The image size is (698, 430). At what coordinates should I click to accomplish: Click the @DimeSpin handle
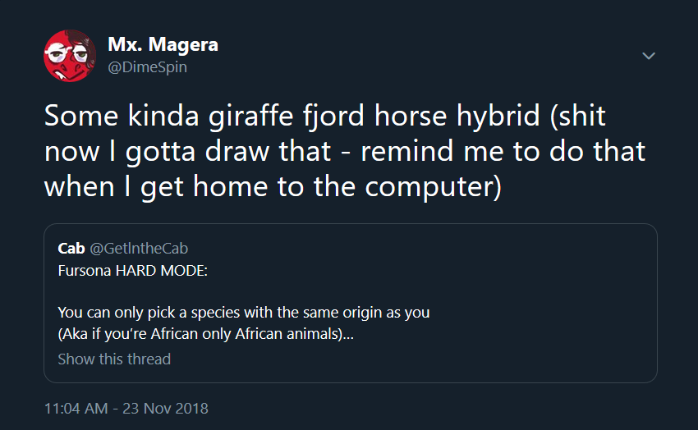[147, 67]
